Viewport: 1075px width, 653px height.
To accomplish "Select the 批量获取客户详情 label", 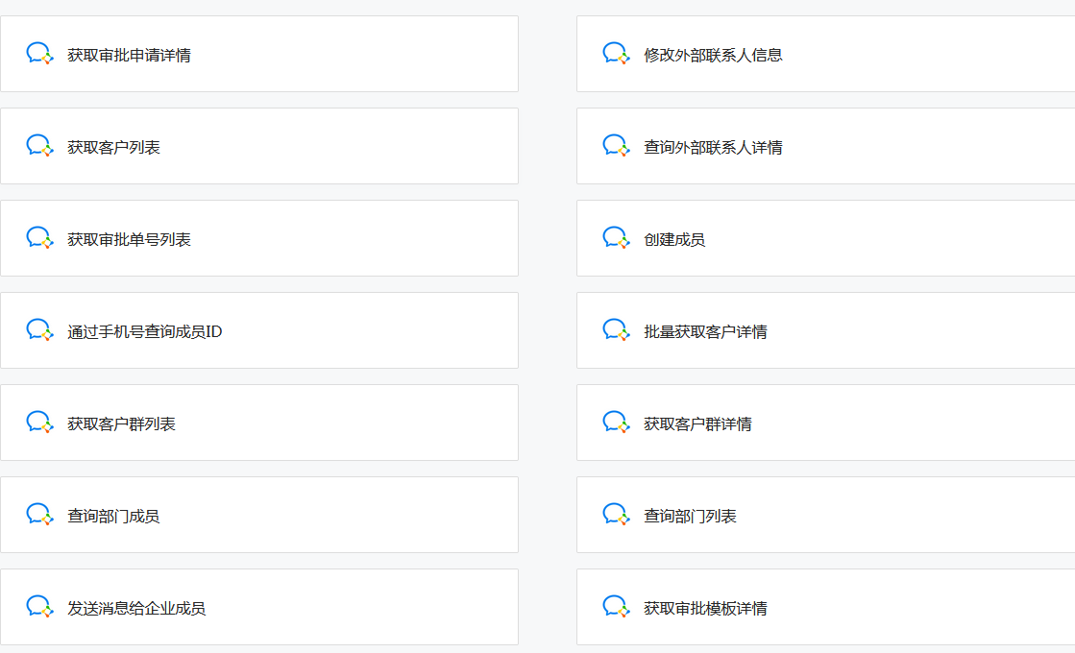I will point(705,331).
